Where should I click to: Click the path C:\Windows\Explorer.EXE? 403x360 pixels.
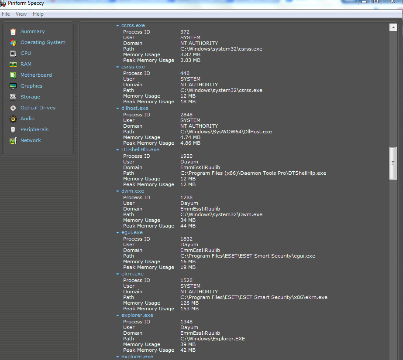pos(213,339)
